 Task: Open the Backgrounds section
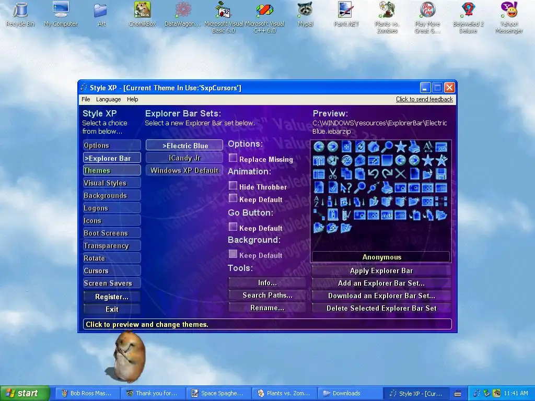click(x=112, y=195)
